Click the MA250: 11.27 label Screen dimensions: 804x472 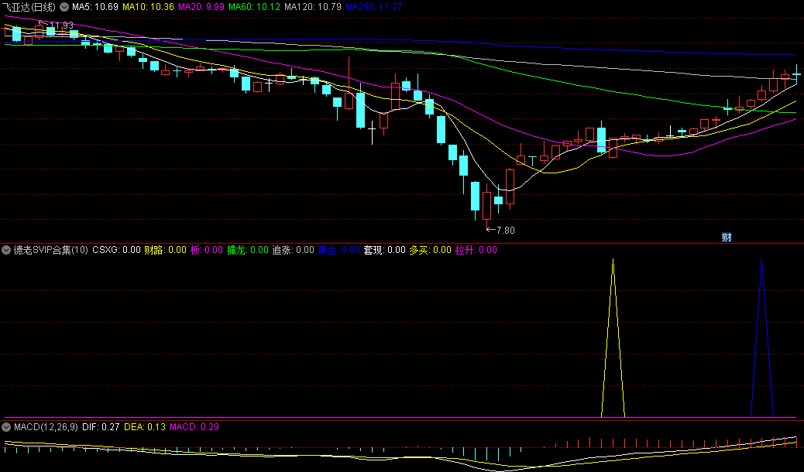pyautogui.click(x=374, y=7)
